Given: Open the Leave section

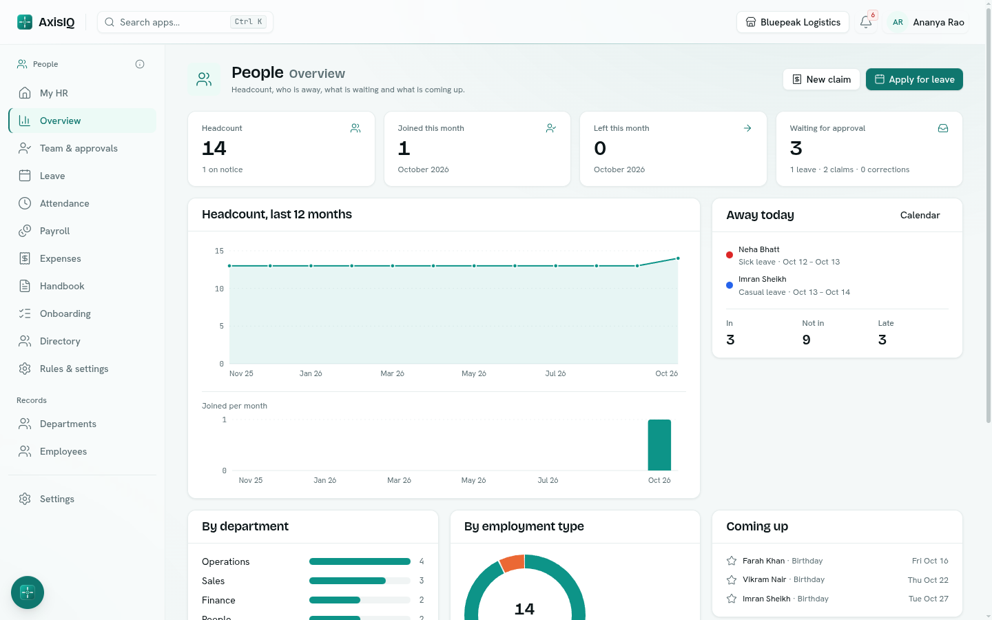Looking at the screenshot, I should 83,176.
